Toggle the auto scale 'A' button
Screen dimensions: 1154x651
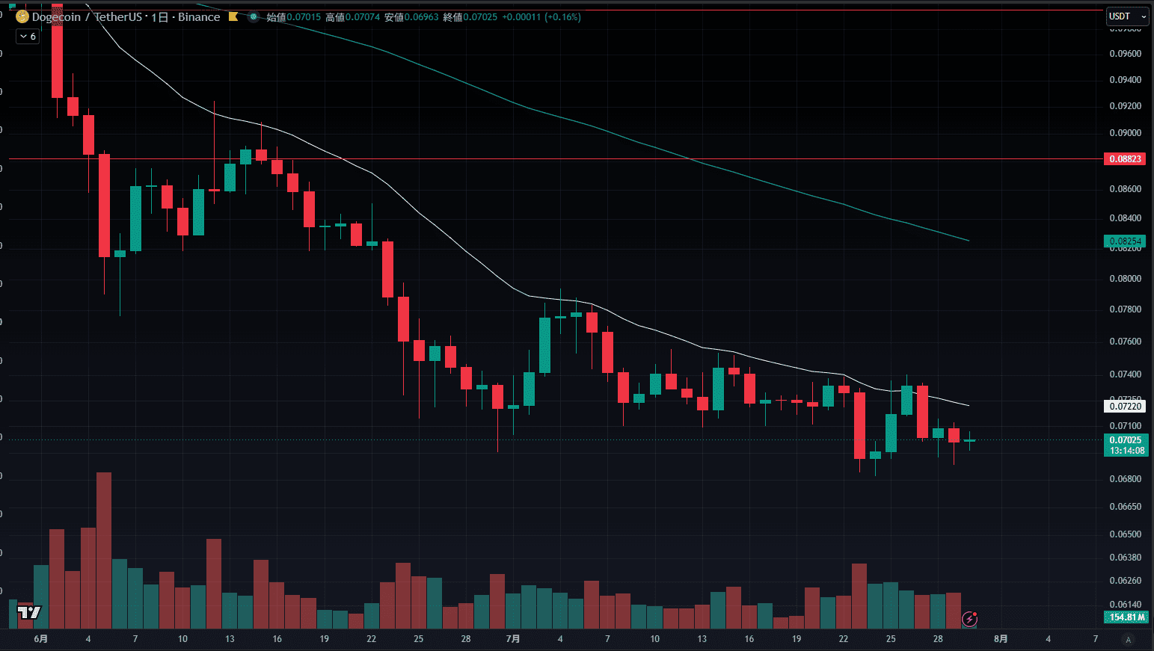coord(1129,639)
